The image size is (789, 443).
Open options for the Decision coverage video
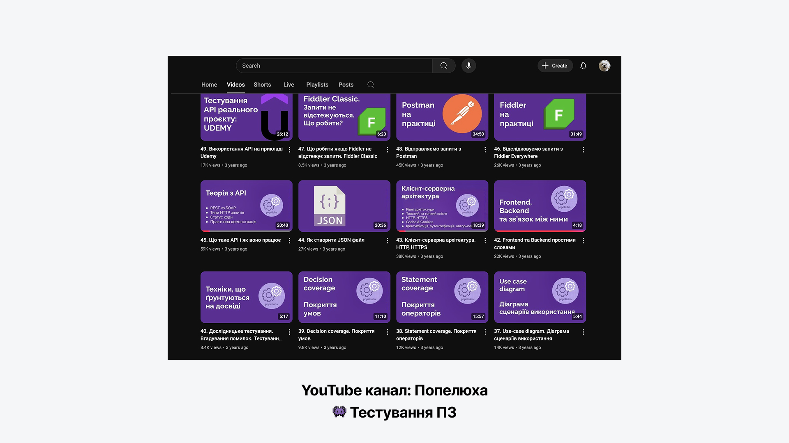pyautogui.click(x=388, y=332)
